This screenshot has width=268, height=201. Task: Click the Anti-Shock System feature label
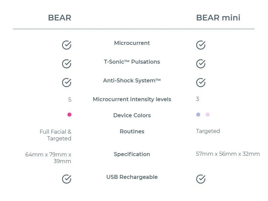[132, 80]
